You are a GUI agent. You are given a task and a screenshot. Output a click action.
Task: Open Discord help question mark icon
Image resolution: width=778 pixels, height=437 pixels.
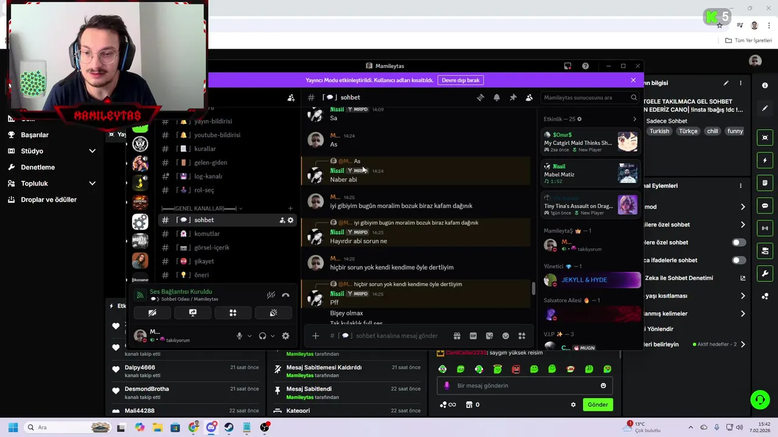(585, 66)
